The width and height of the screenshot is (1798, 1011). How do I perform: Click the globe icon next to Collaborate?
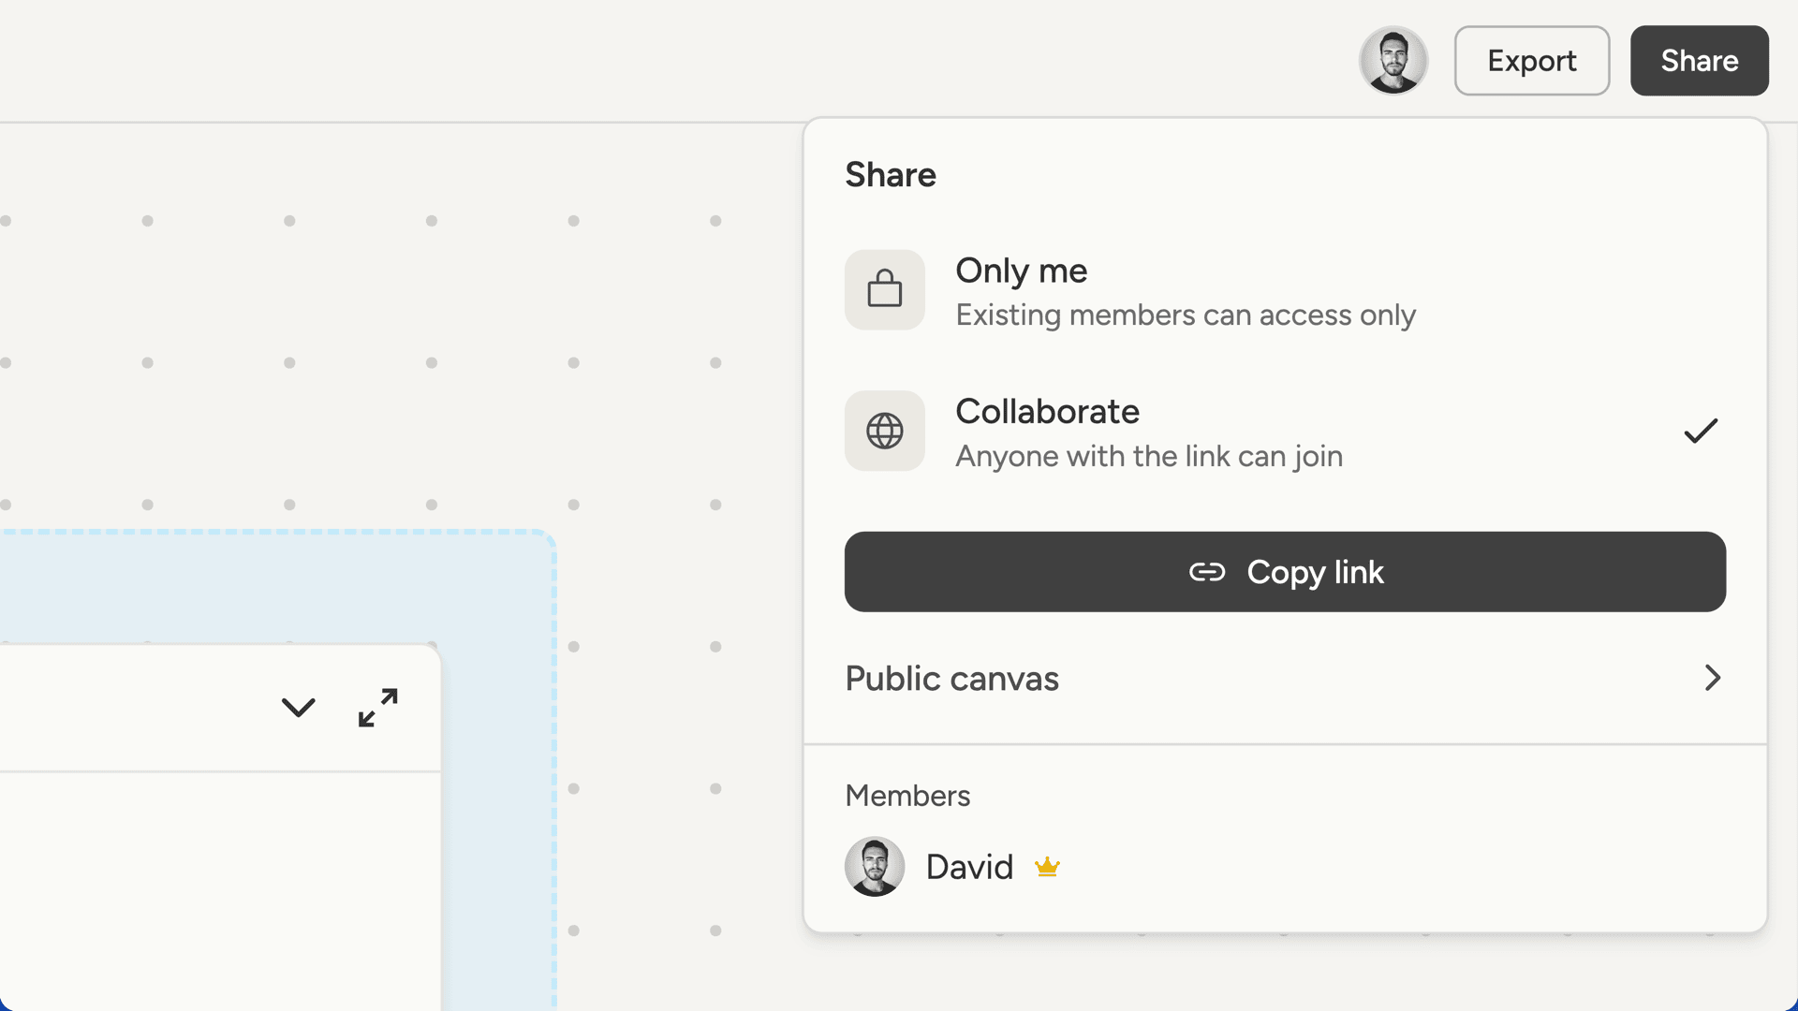(884, 431)
